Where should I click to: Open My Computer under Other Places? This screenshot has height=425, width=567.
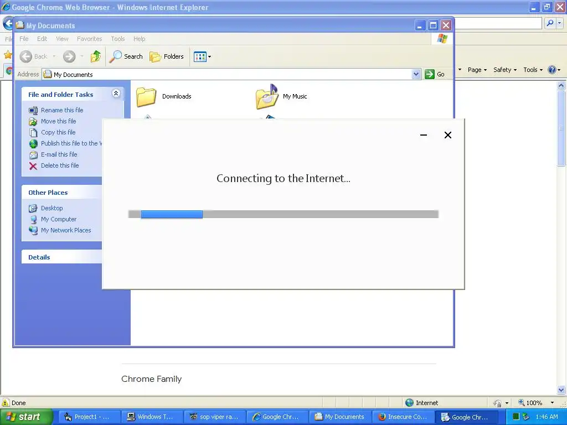point(59,219)
